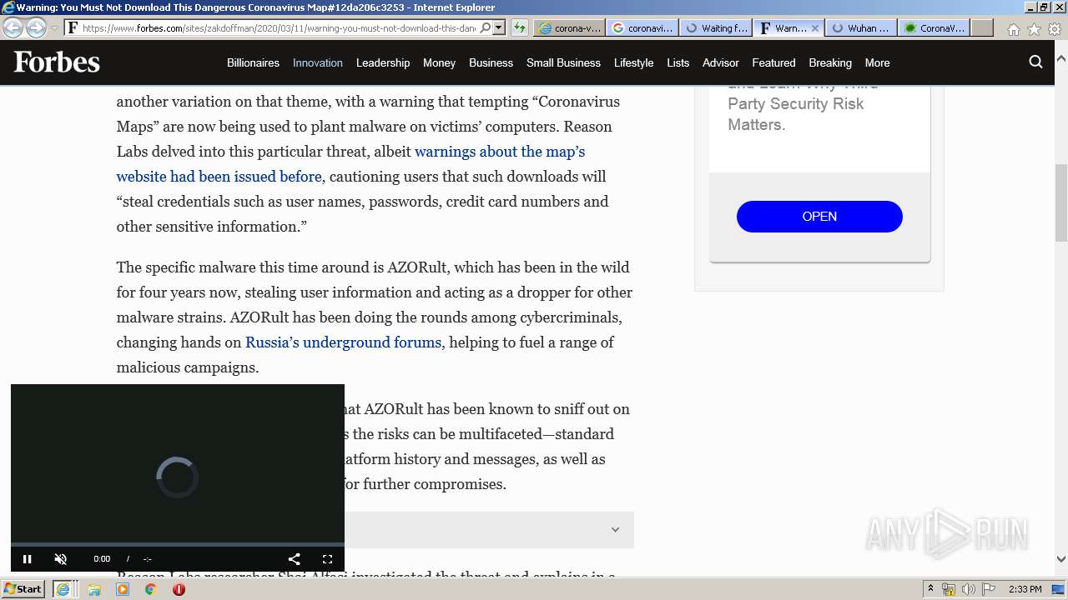
Task: Refresh the page with the reload button
Action: [x=520, y=27]
